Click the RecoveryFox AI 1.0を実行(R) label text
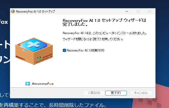Viewport: 169px width, 108px height. pos(86,50)
